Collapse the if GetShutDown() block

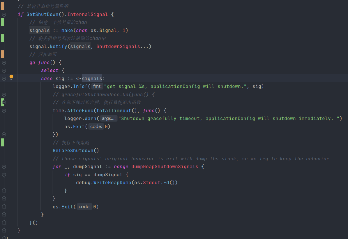(4, 14)
